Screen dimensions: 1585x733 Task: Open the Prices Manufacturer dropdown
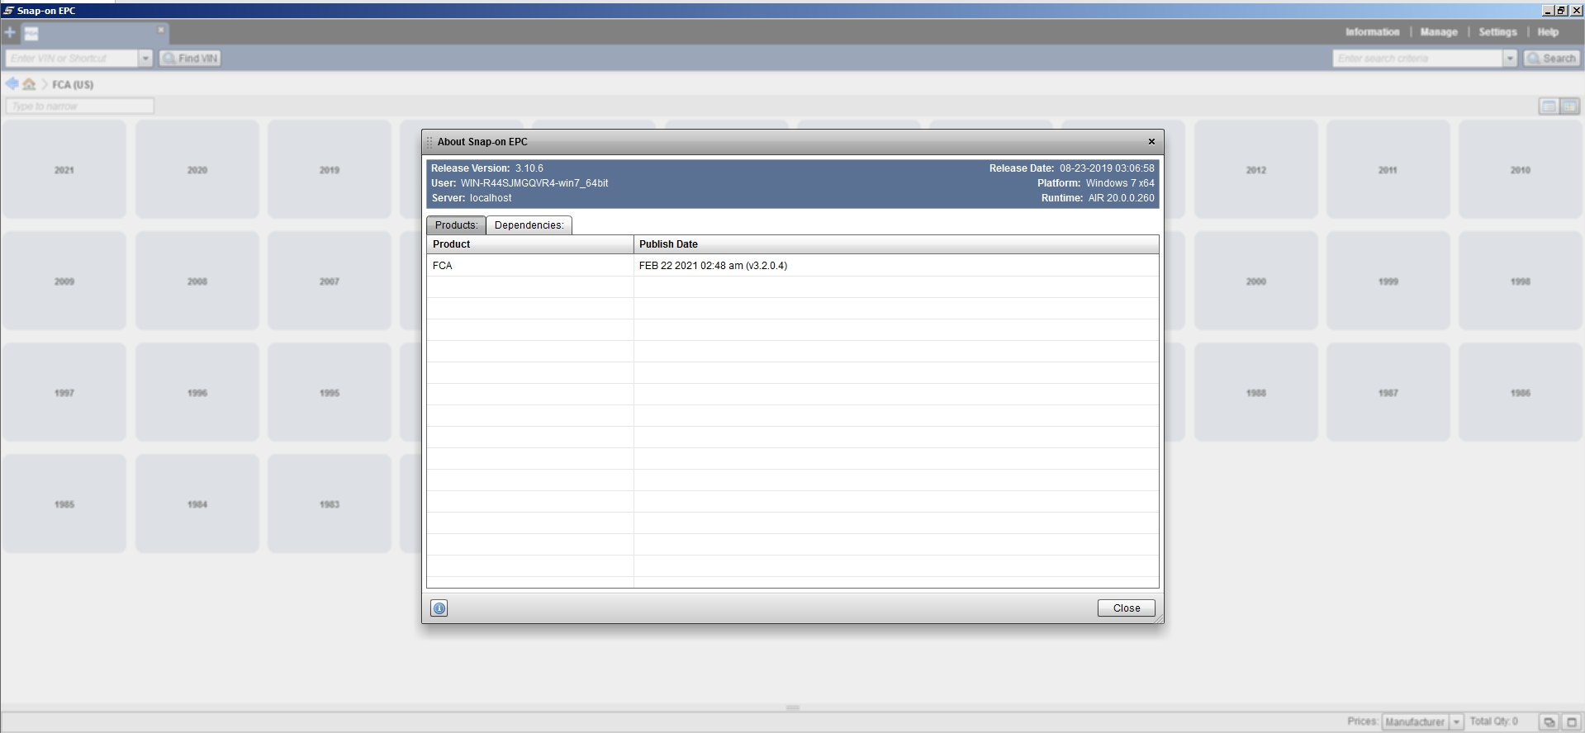click(x=1423, y=721)
